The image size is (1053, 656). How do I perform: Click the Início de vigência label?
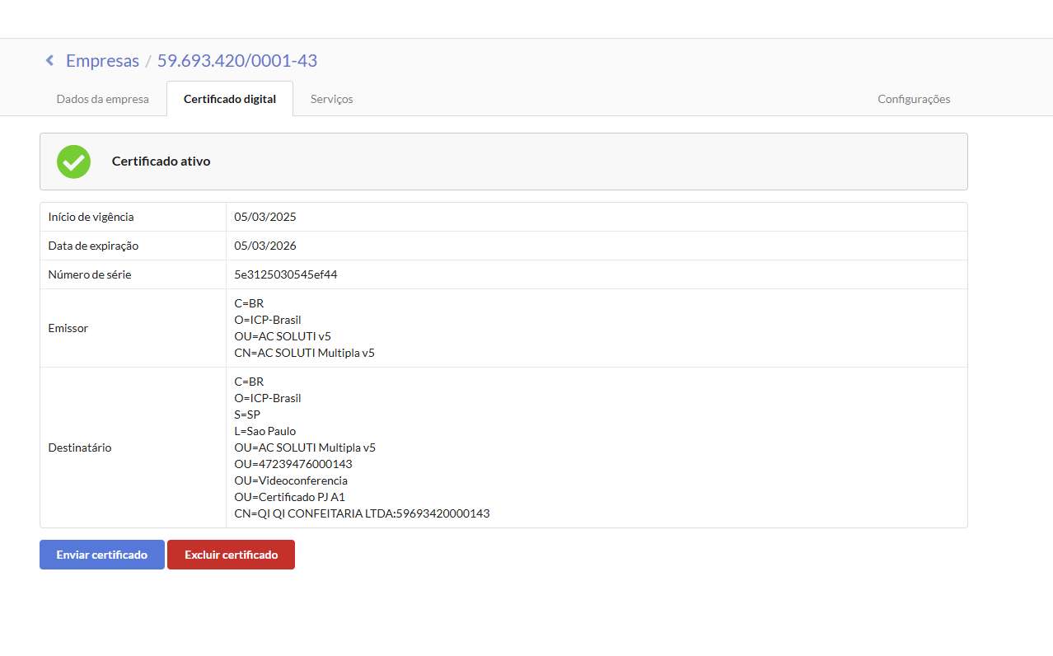[x=91, y=217]
